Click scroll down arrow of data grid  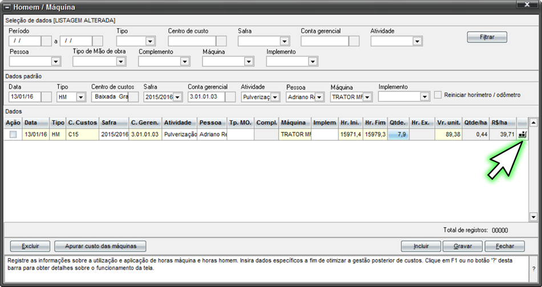point(533,217)
